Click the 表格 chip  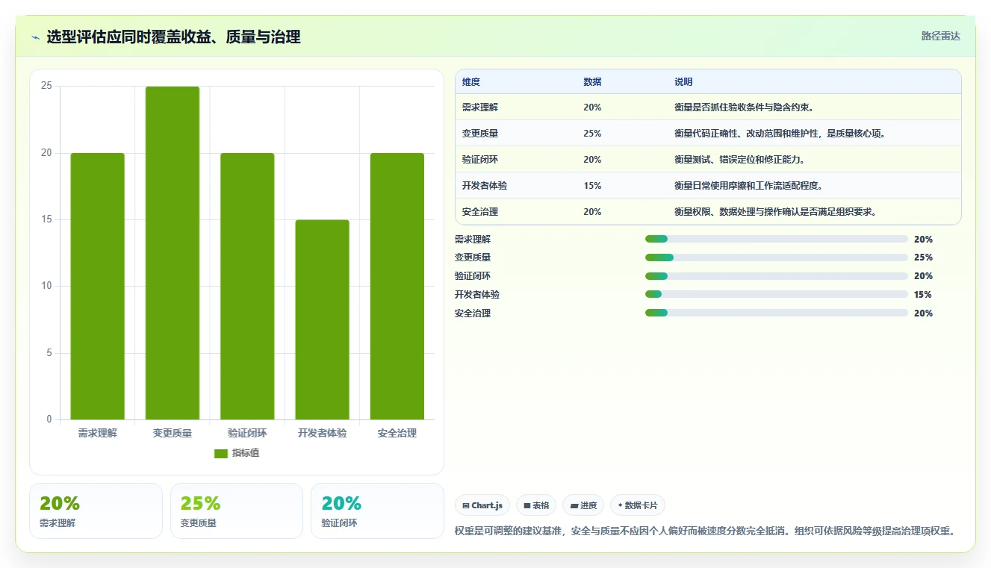tap(536, 505)
